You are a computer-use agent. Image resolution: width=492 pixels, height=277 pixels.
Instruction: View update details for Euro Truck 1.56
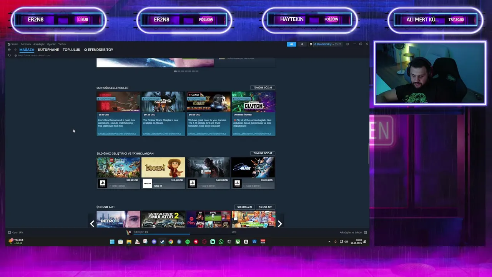207,133
